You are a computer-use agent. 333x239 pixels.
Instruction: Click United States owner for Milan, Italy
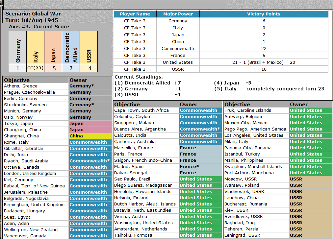point(311,142)
